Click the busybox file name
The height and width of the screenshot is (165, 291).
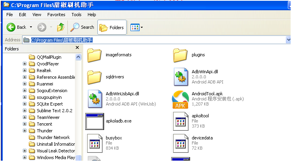[x=114, y=138]
